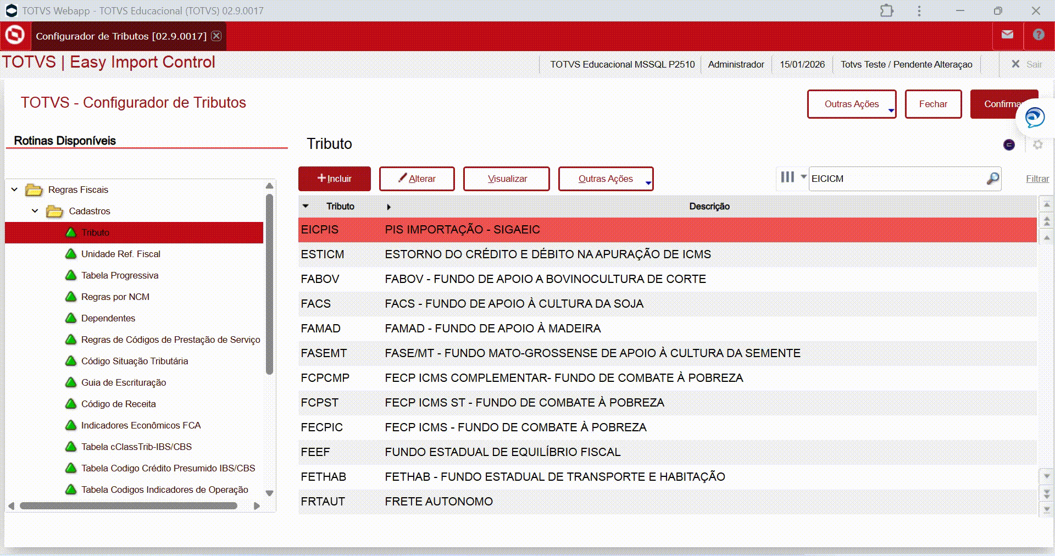
Task: Click the gear settings icon beside Tributo grid
Action: (1037, 144)
